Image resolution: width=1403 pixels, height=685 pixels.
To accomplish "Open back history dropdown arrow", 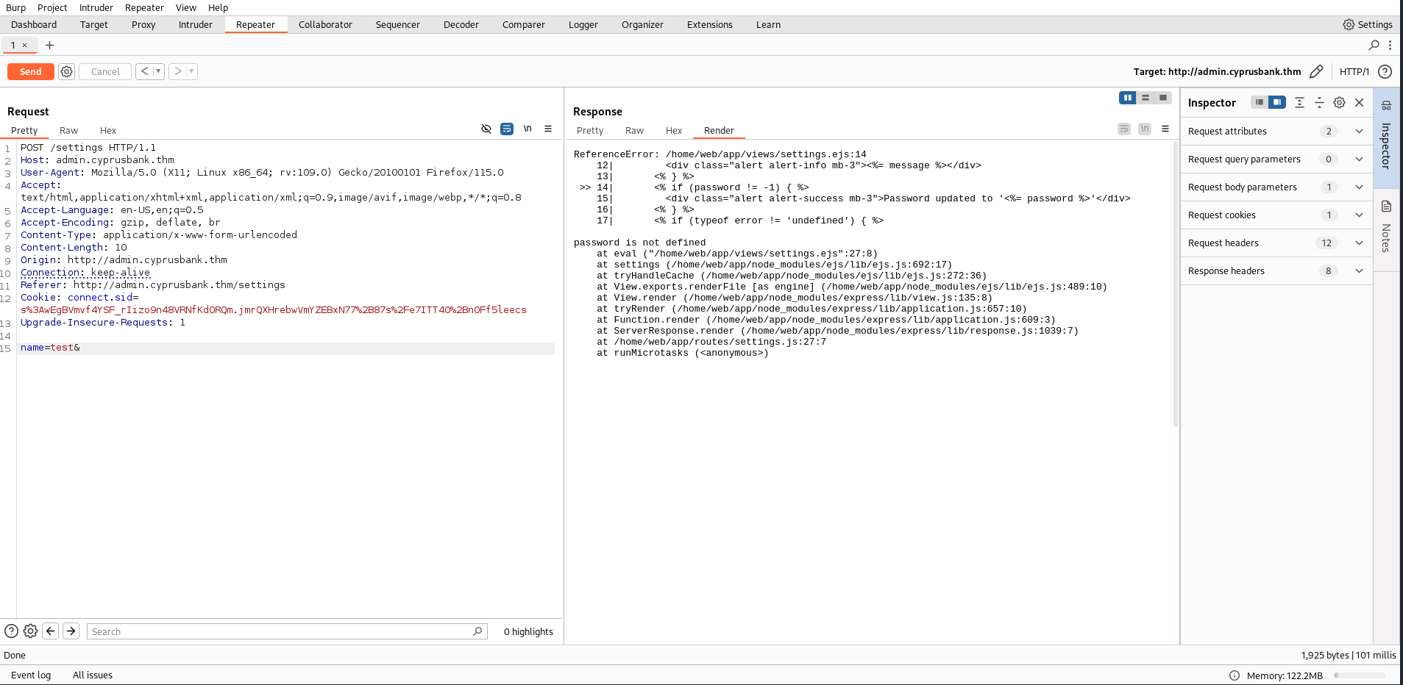I will point(158,71).
